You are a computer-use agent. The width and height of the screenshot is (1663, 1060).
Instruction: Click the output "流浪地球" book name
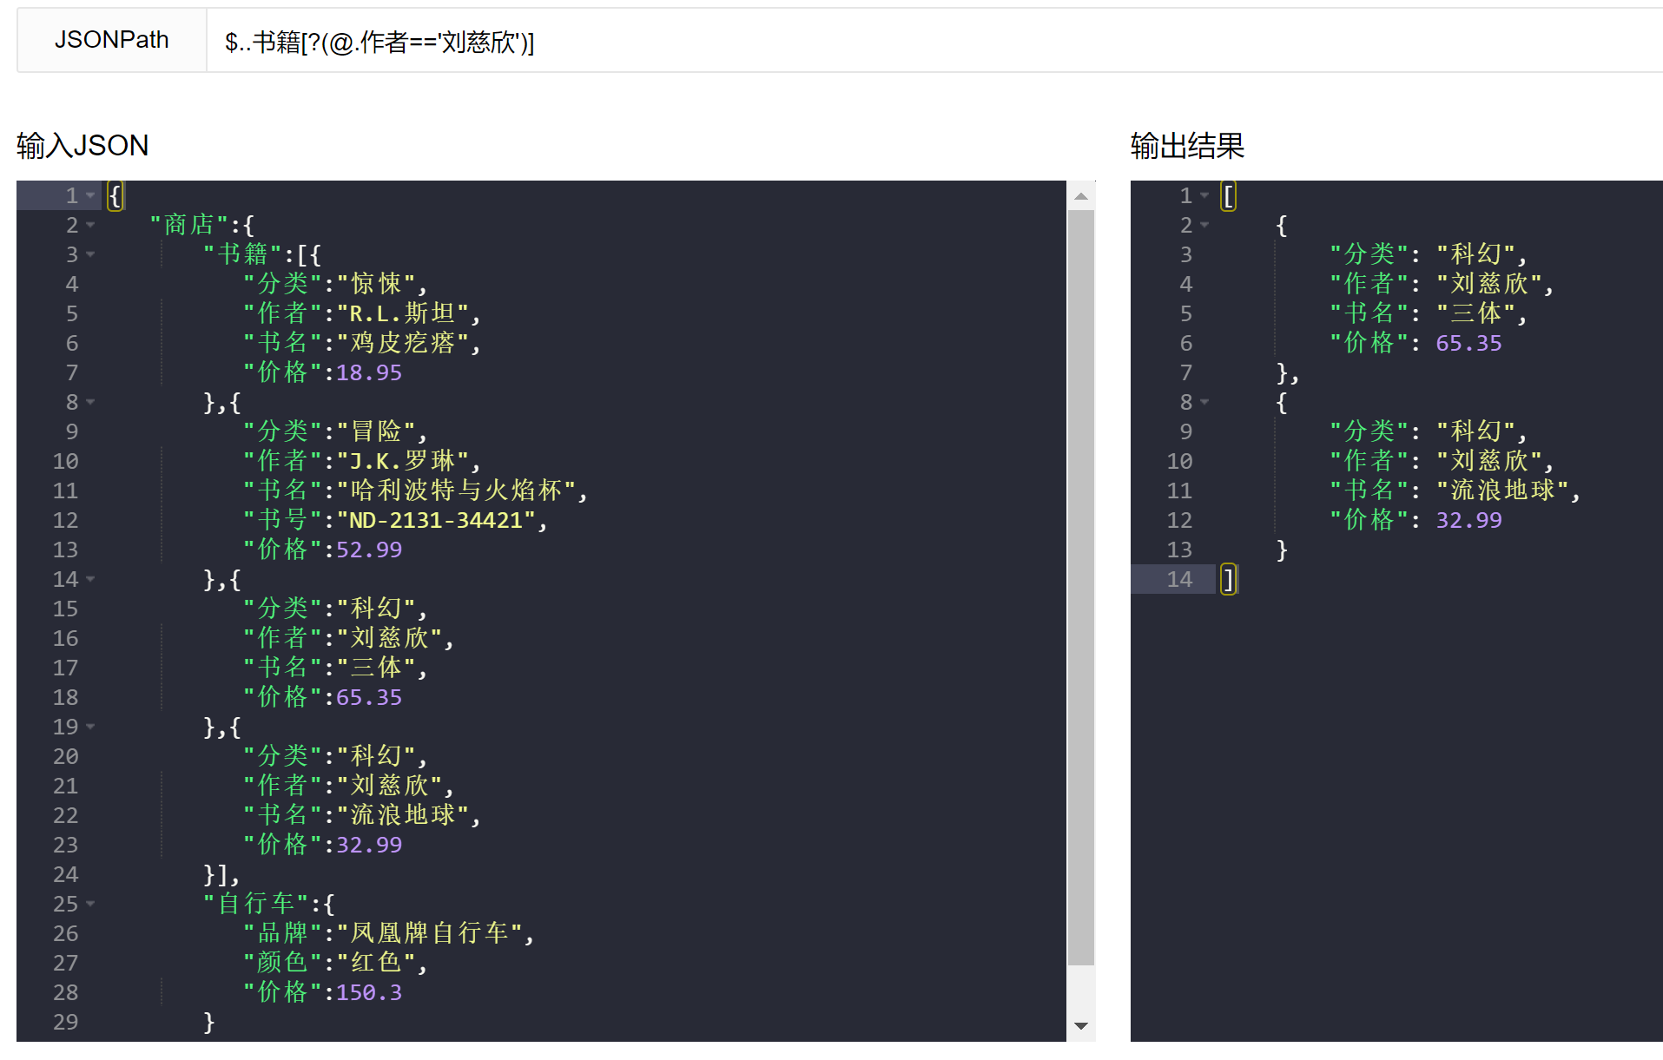click(x=1502, y=491)
